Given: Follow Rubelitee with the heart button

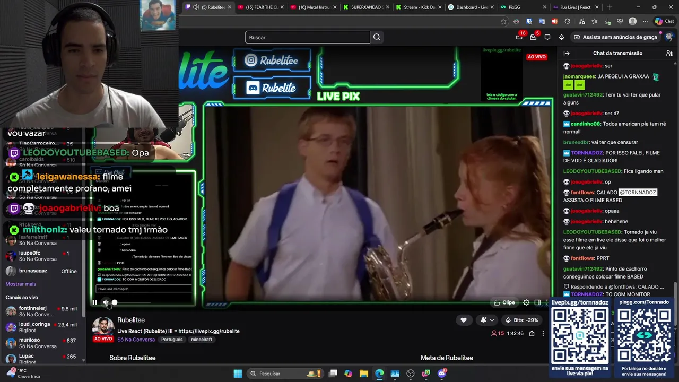Looking at the screenshot, I should click(464, 320).
